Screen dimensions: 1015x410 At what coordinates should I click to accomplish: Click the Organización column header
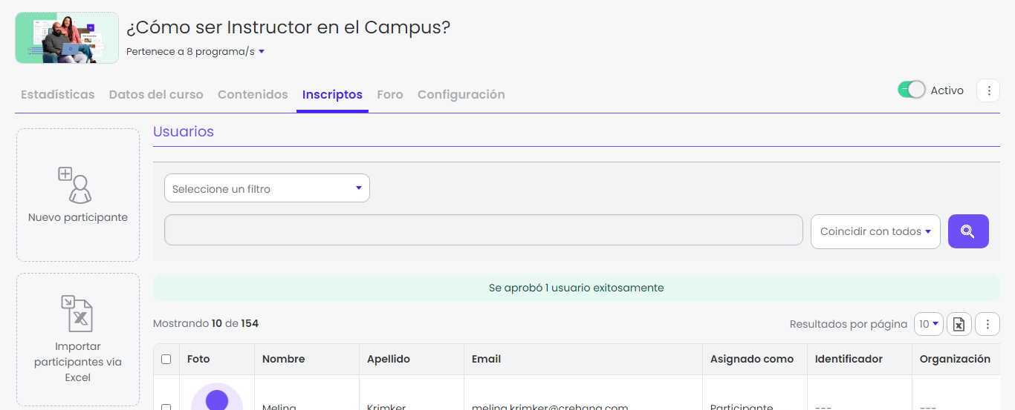pyautogui.click(x=955, y=359)
